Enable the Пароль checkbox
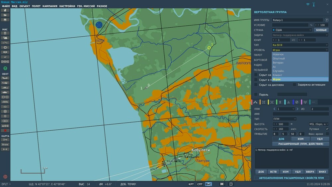This screenshot has height=187, width=332. coord(256,94)
